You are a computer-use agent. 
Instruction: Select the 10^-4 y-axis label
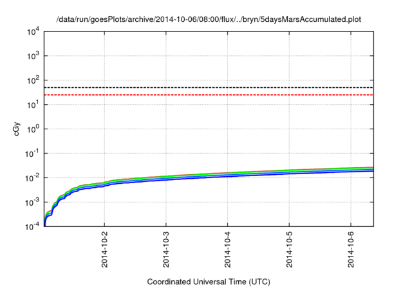pos(32,227)
